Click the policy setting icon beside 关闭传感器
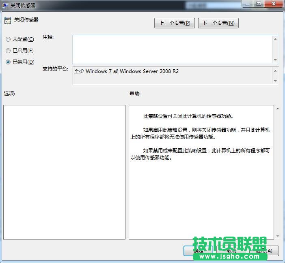Screen dimensions: 285x263 tap(8, 21)
